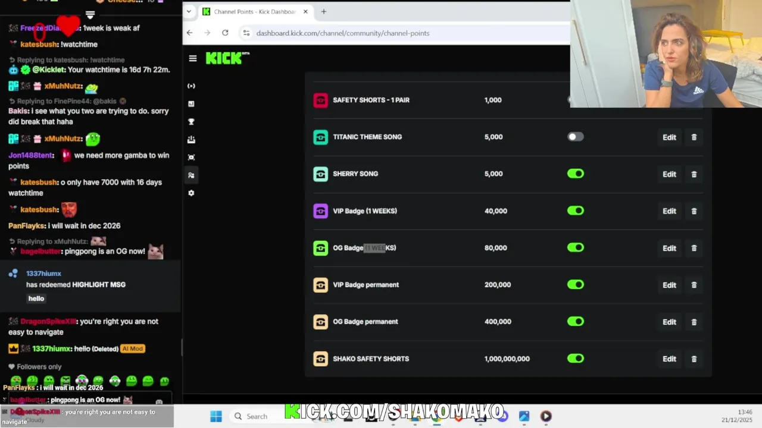Delete the SHAKO SAFETY SHORTS reward
The height and width of the screenshot is (428, 762).
click(694, 358)
